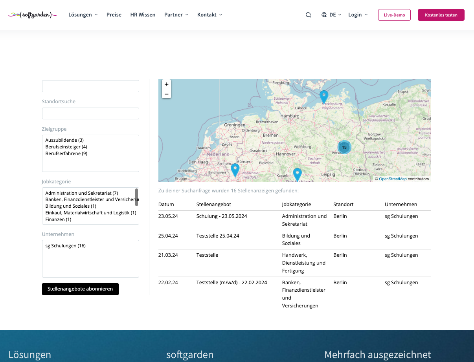This screenshot has height=362, width=474.
Task: Expand the Partner menu
Action: click(x=176, y=15)
